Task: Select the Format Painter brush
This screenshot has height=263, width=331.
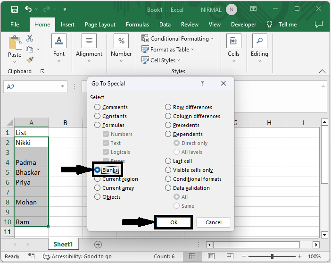Action: [x=30, y=60]
